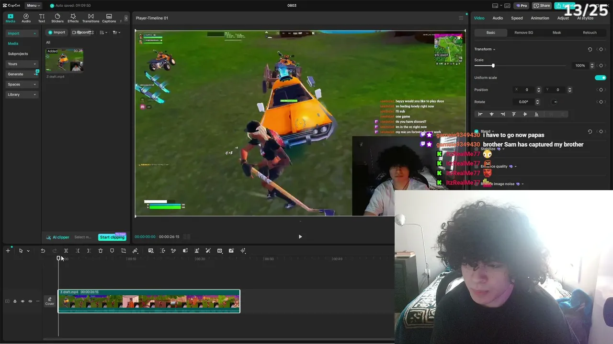
Task: Align the clip center horizontally
Action: [x=491, y=114]
